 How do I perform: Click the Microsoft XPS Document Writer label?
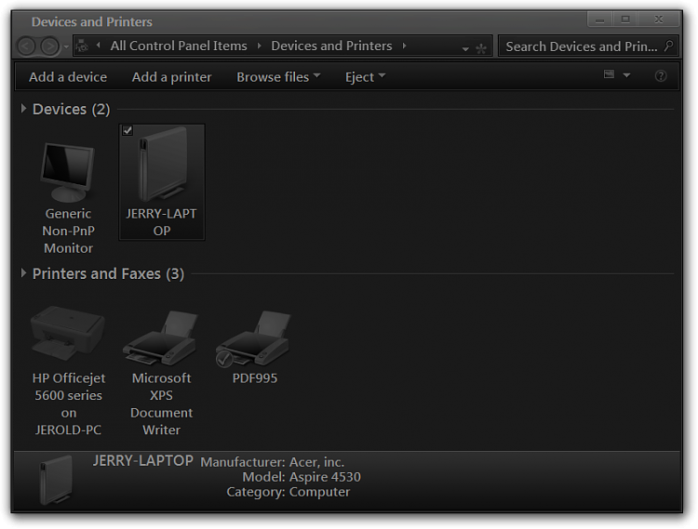click(161, 403)
